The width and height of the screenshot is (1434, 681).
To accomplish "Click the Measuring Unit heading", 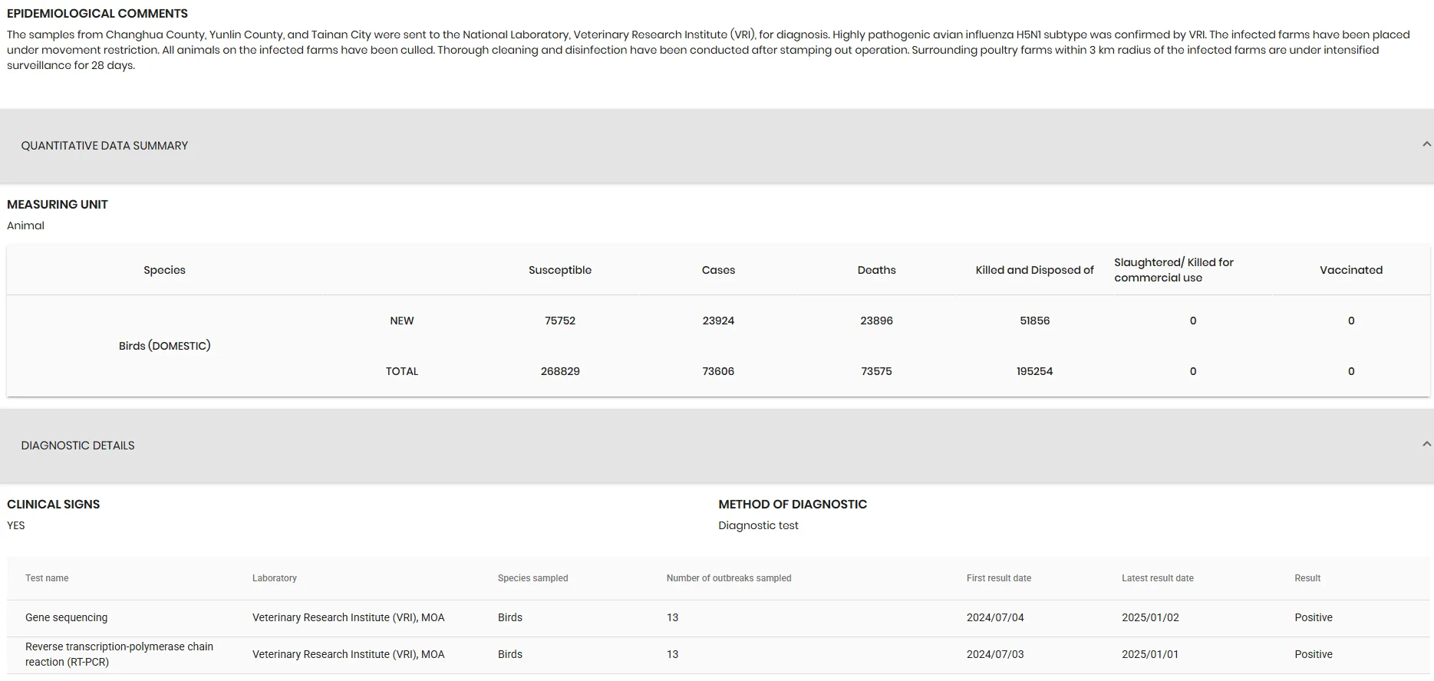I will coord(58,205).
